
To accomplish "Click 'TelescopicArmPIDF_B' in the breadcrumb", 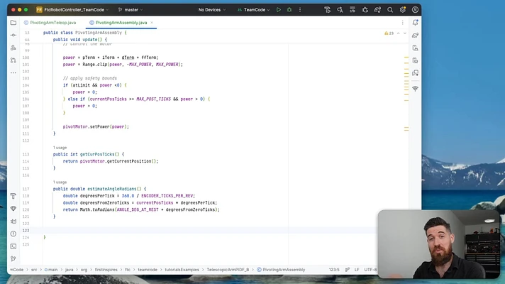I will pyautogui.click(x=228, y=270).
